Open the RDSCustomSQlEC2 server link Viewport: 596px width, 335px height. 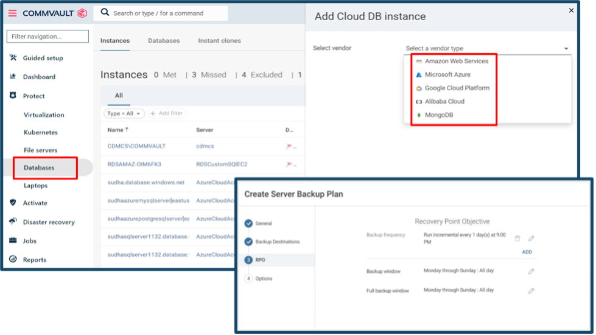tap(222, 164)
